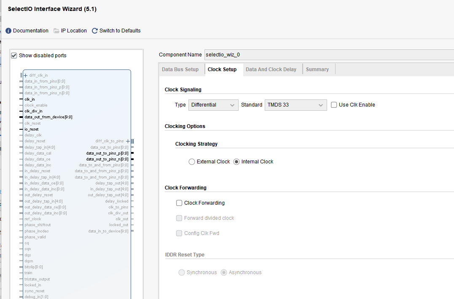Screen dimensions: 454x299
Task: Click the clk_div_out port label
Action: tap(118, 213)
